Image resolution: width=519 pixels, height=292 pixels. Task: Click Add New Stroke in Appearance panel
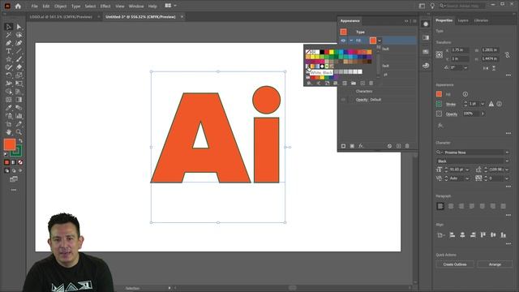(x=343, y=146)
